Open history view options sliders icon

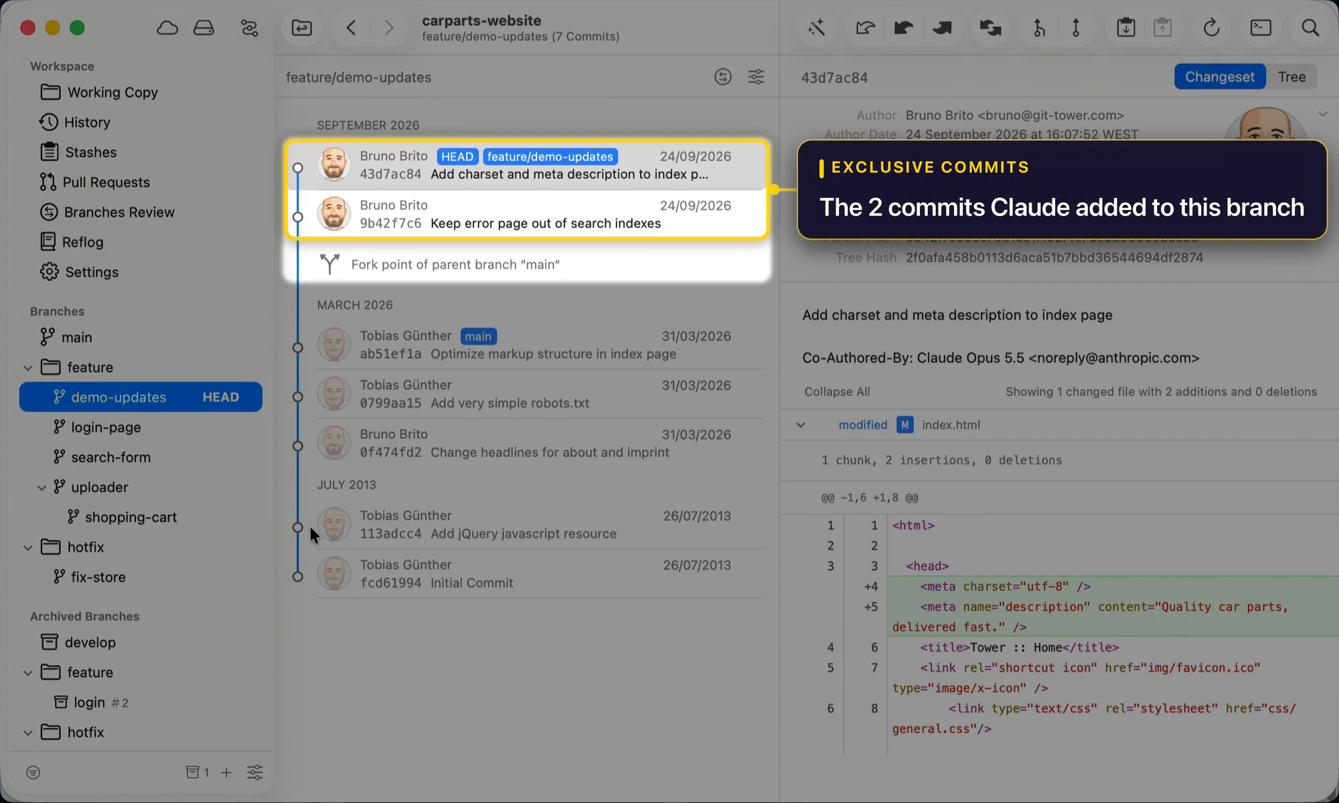coord(756,77)
